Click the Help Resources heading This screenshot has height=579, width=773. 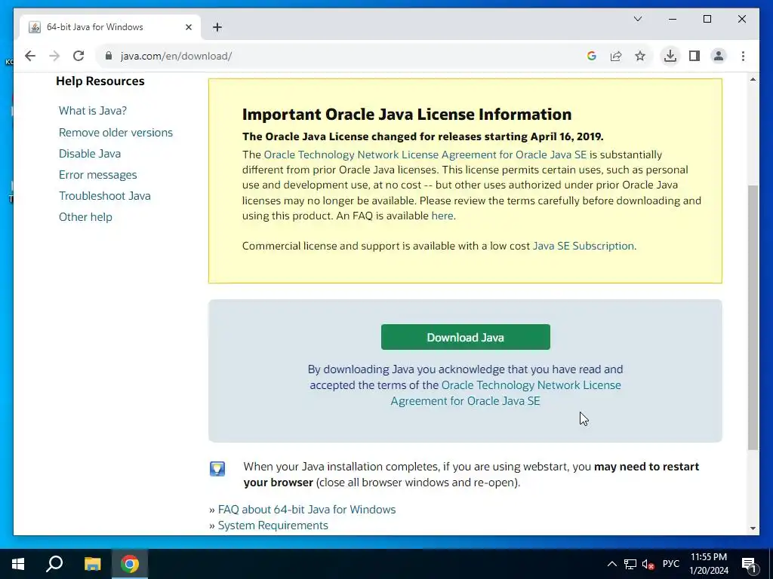[100, 81]
